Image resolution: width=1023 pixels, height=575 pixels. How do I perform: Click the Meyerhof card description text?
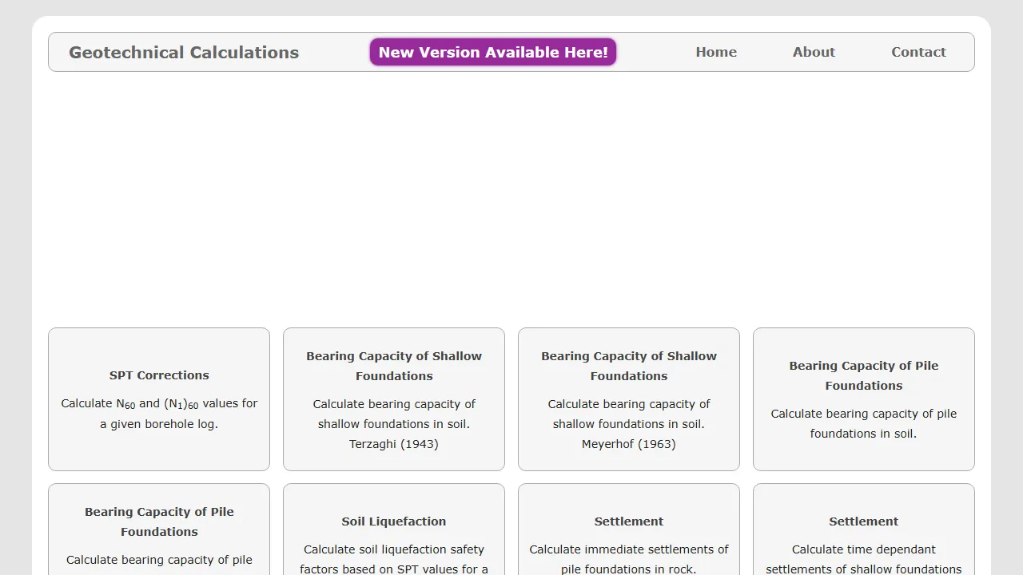pyautogui.click(x=629, y=424)
